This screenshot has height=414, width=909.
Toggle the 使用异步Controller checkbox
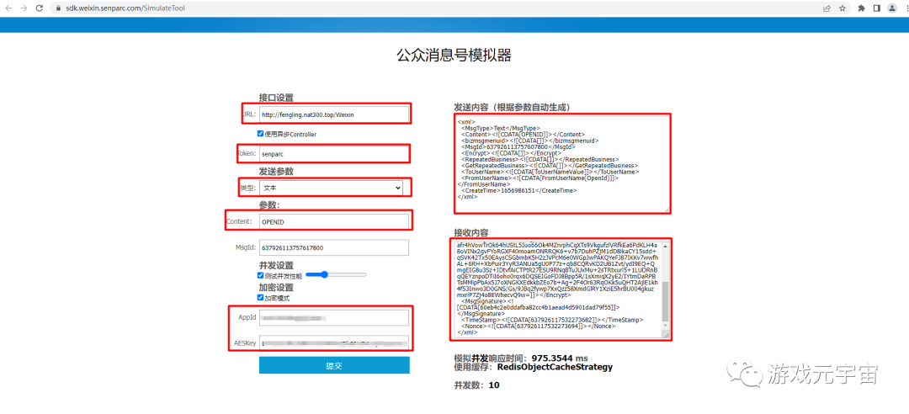coord(261,133)
